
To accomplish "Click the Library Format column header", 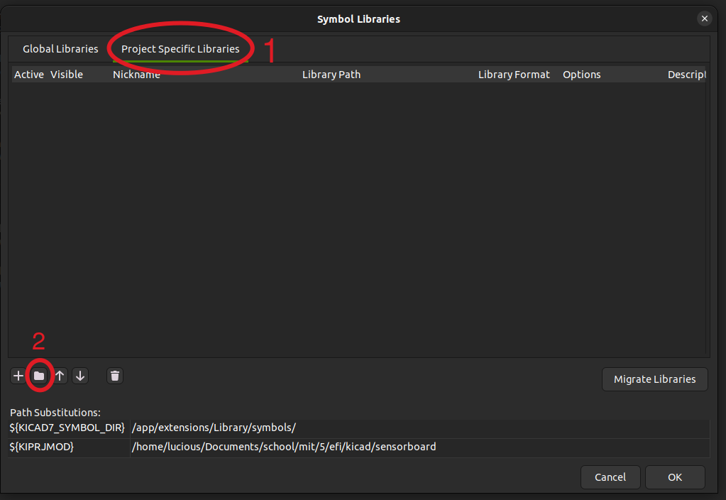I will [513, 74].
